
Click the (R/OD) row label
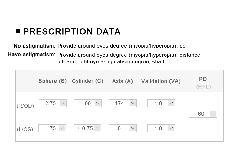pyautogui.click(x=25, y=106)
